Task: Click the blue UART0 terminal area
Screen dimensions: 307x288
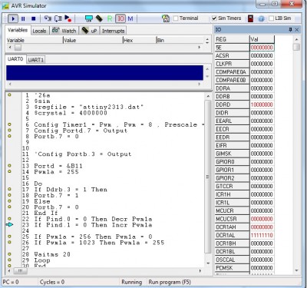Action: click(104, 73)
